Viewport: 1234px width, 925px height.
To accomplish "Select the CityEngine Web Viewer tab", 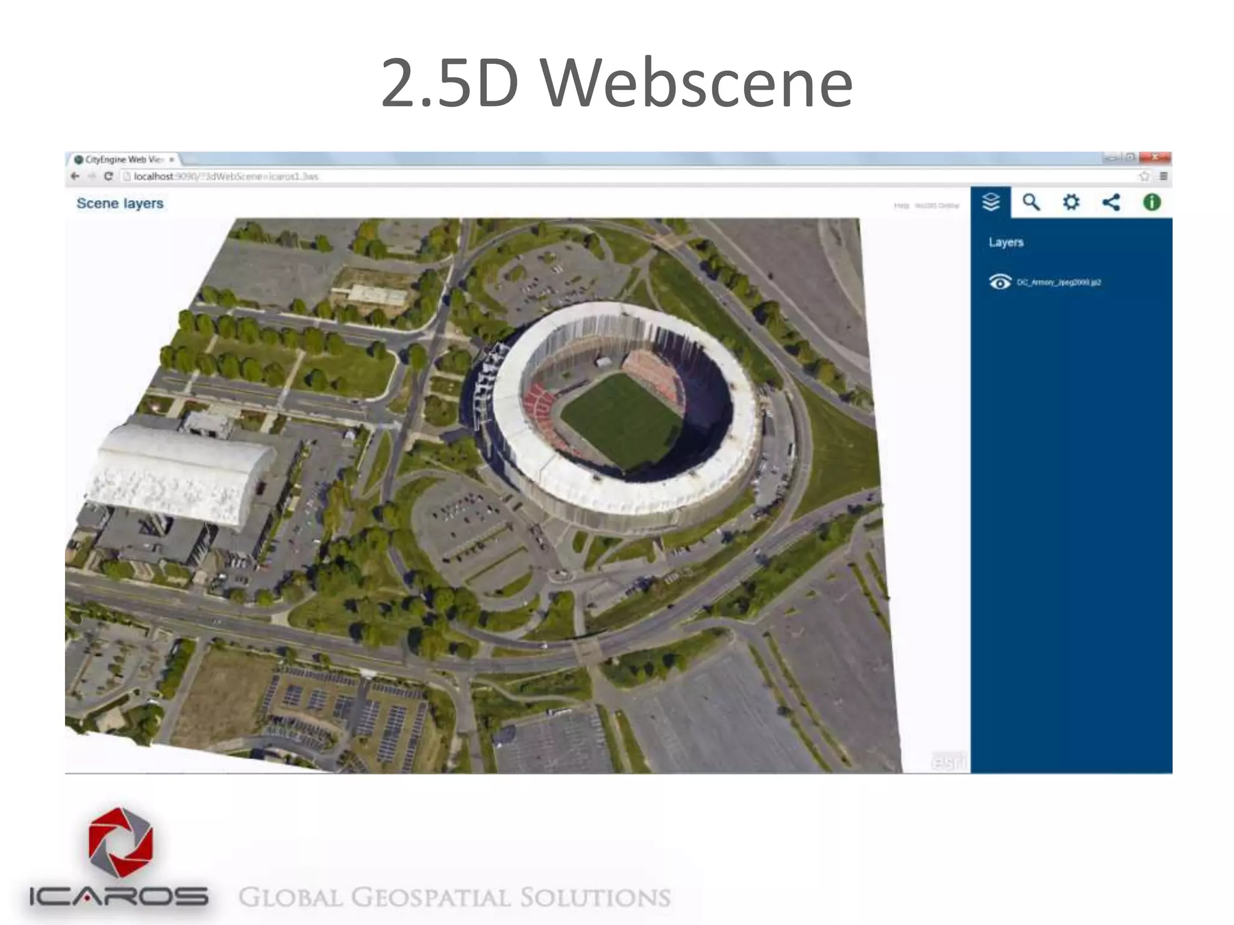I will click(x=122, y=160).
